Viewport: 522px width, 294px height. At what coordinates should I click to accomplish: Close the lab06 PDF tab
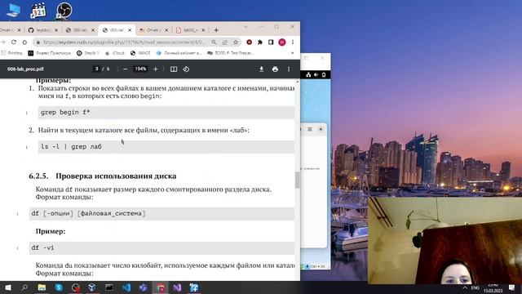203,30
